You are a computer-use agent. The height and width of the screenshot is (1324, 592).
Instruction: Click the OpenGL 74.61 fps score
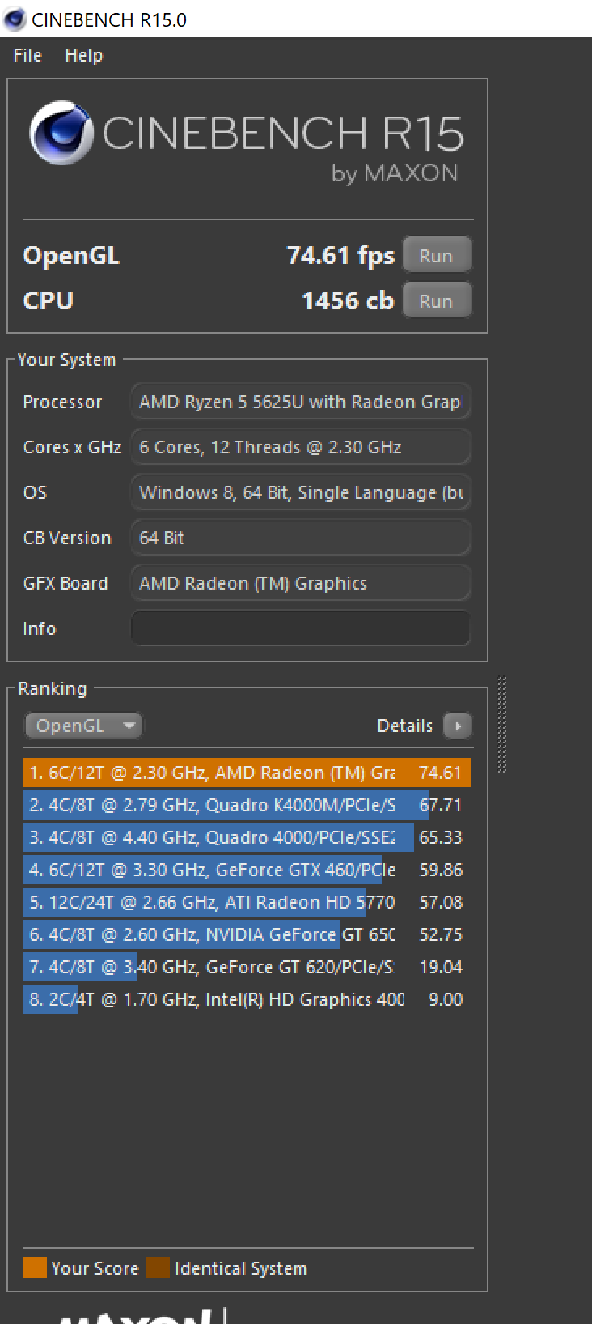click(340, 256)
